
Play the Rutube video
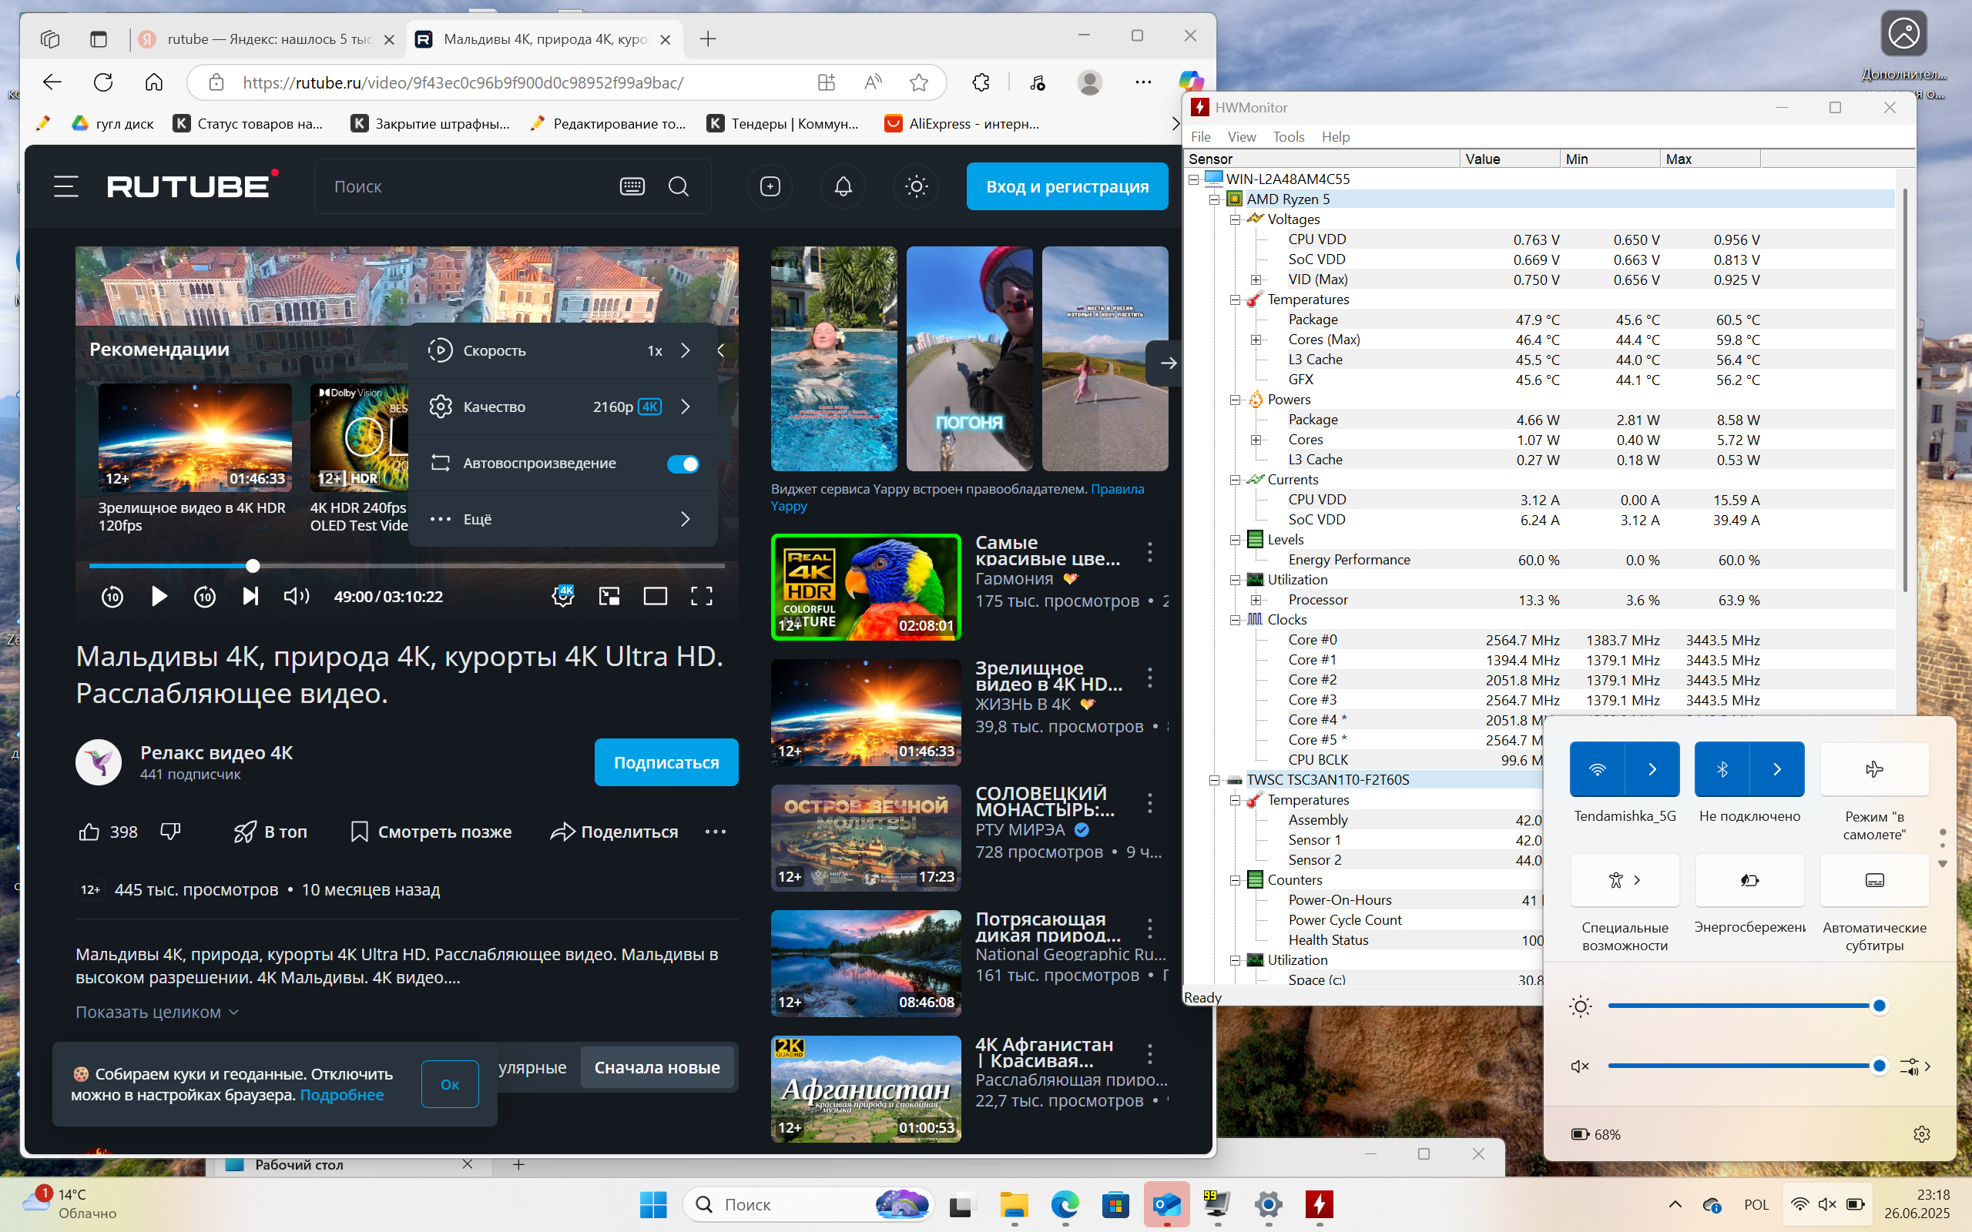(x=159, y=597)
